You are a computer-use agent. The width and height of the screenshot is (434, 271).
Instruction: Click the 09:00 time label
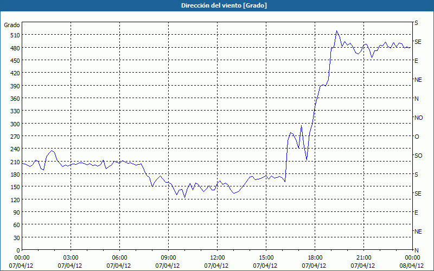coord(168,258)
